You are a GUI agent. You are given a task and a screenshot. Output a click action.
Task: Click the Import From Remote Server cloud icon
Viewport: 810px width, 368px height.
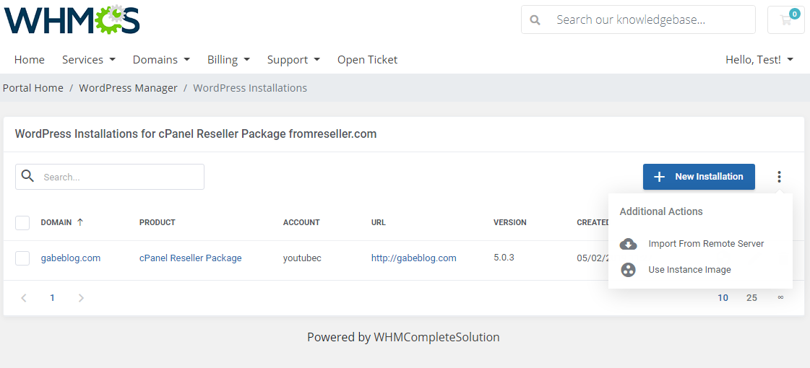[628, 244]
